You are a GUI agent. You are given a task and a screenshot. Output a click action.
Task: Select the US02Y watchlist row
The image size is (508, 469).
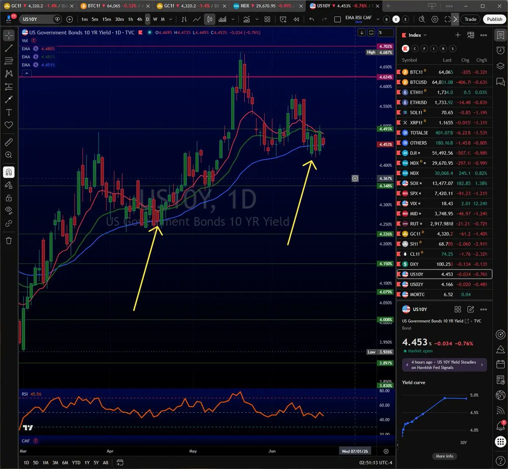pos(444,284)
